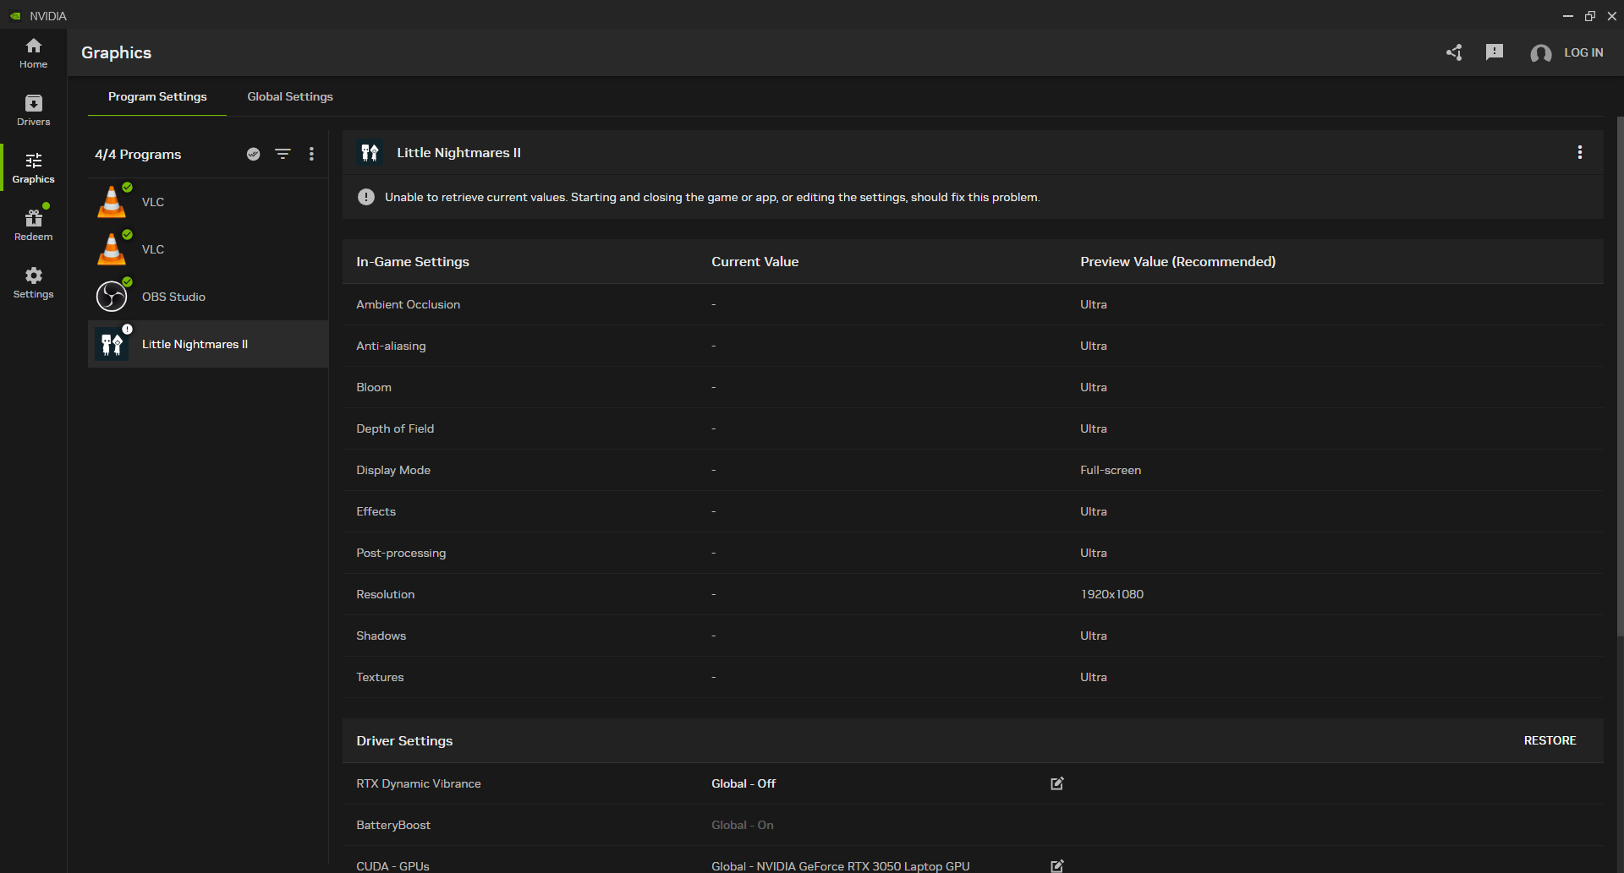
Task: Switch to Global Settings tab
Action: point(290,96)
